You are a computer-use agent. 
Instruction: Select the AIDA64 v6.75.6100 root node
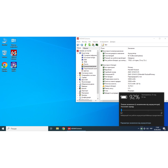84,51
